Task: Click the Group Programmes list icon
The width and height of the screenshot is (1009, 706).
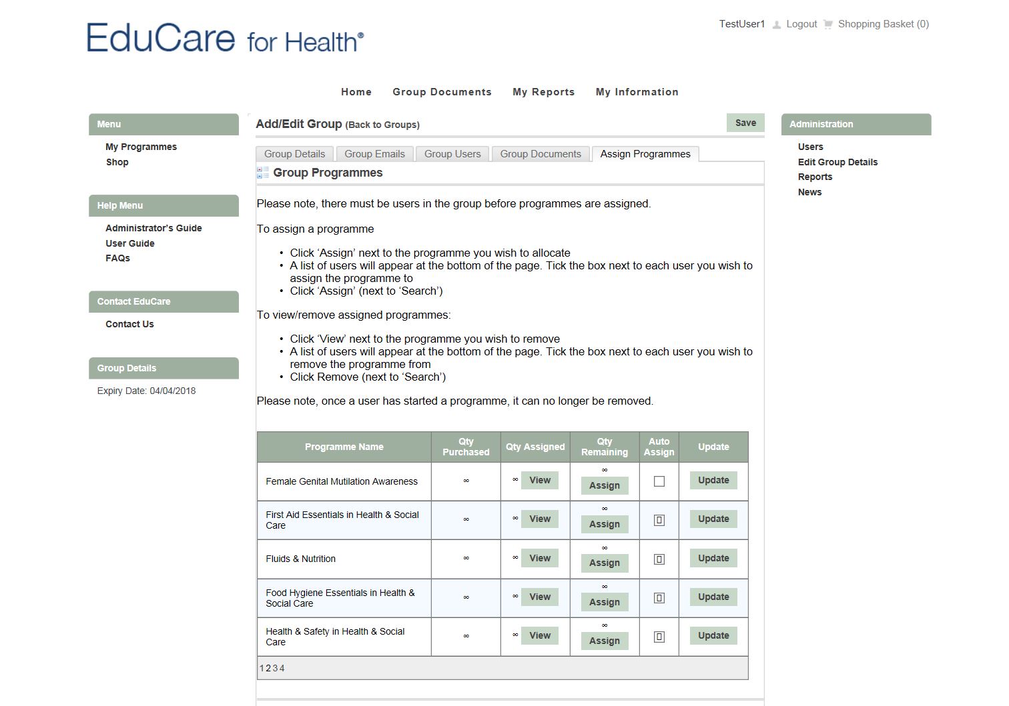Action: coord(262,173)
